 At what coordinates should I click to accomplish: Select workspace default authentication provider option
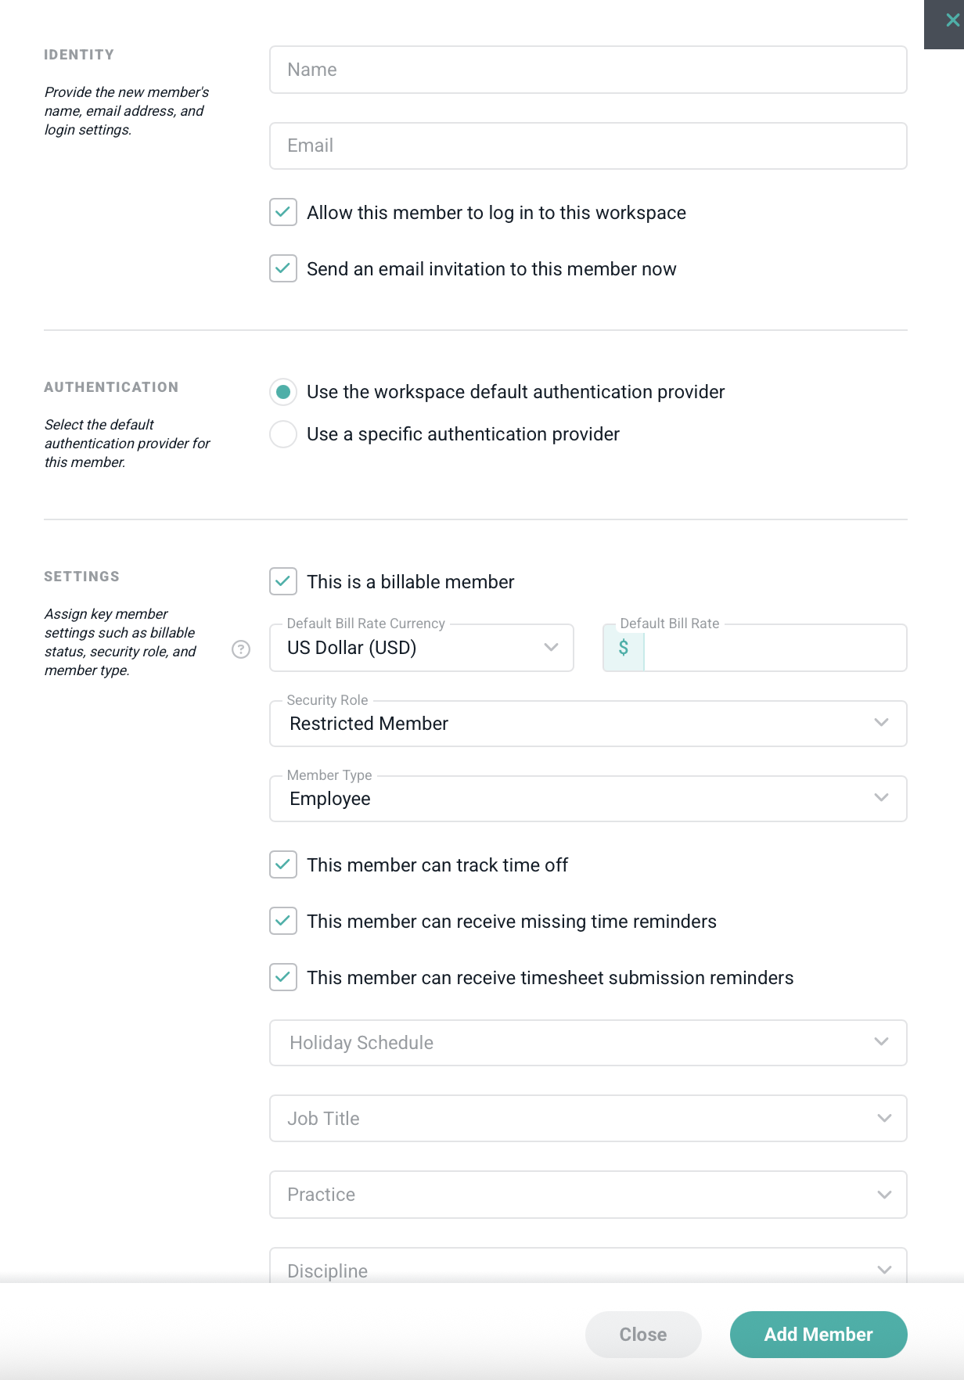point(283,392)
